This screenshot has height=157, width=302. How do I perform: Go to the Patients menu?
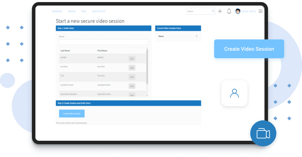click(72, 11)
